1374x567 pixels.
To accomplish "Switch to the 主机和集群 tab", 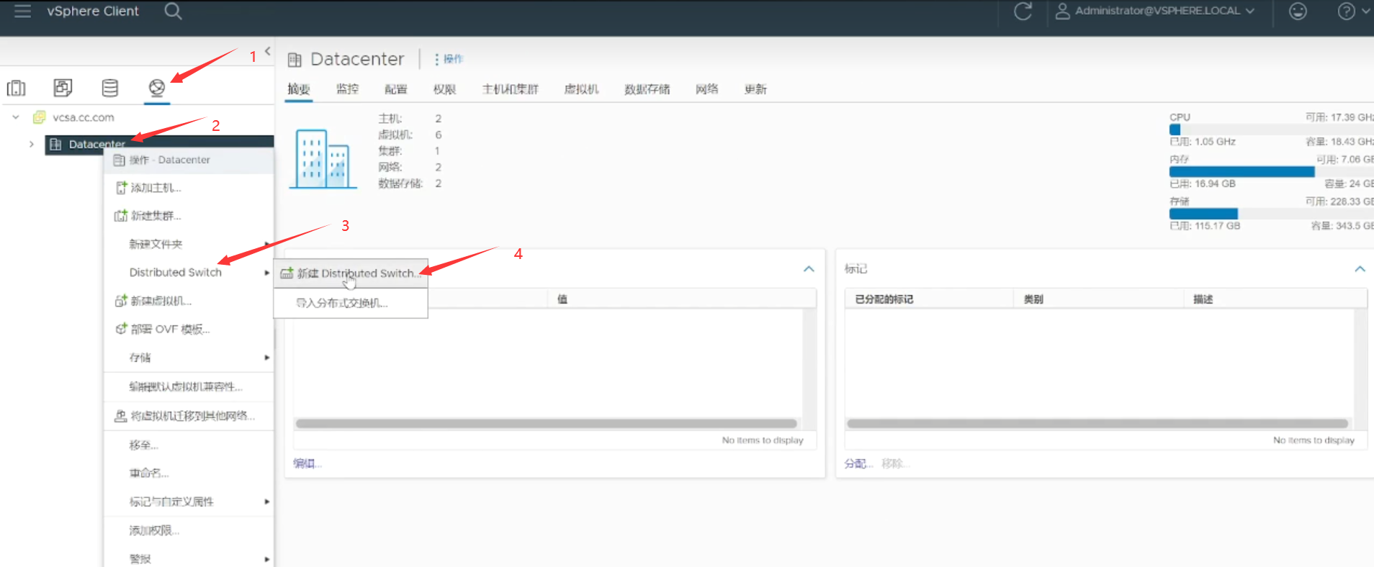I will (x=510, y=89).
